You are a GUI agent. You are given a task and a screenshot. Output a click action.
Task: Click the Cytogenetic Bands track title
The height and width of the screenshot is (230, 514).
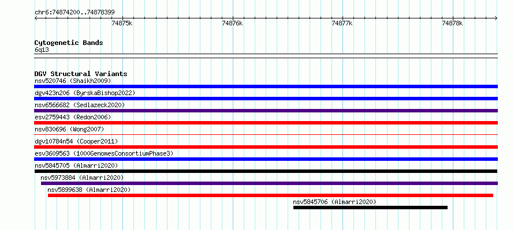(x=69, y=43)
